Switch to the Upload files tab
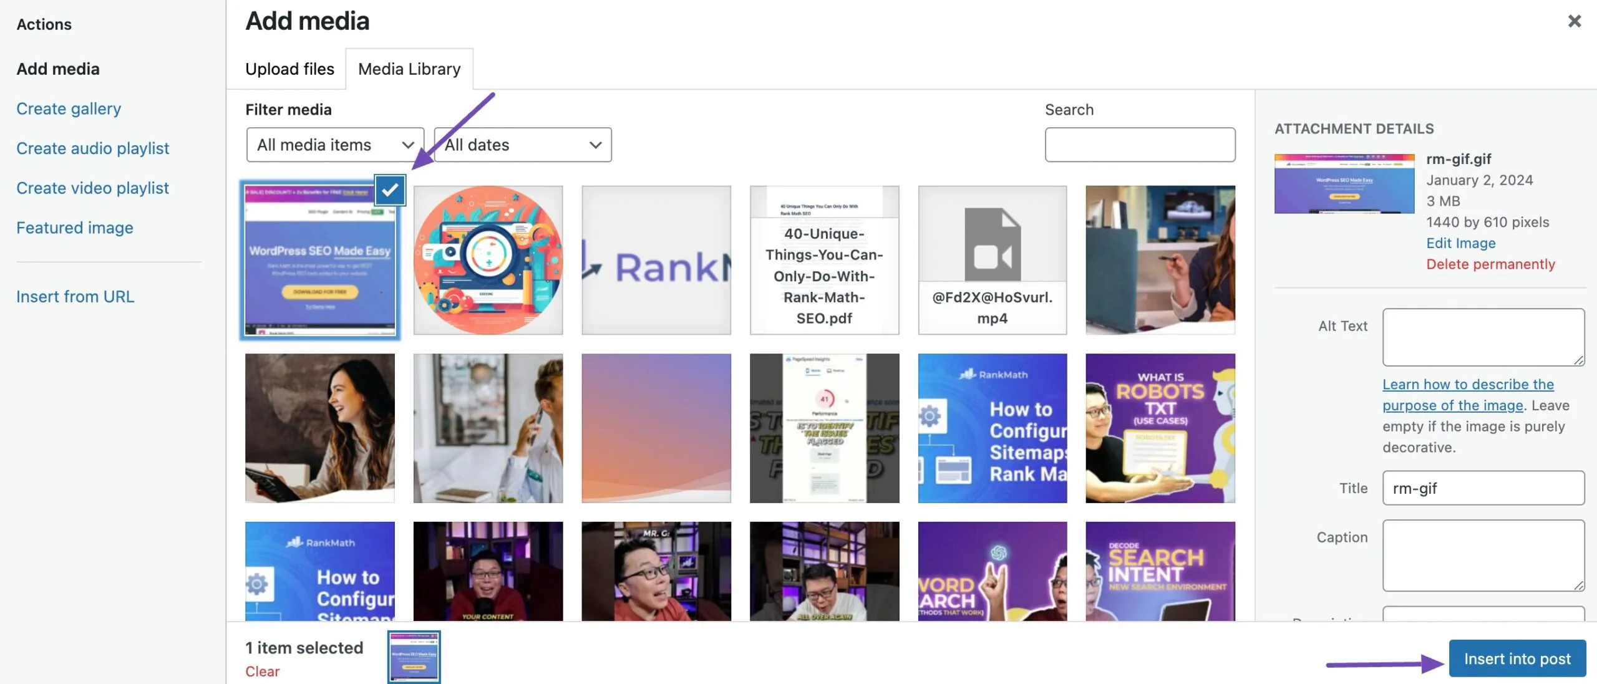This screenshot has width=1597, height=684. pyautogui.click(x=289, y=69)
